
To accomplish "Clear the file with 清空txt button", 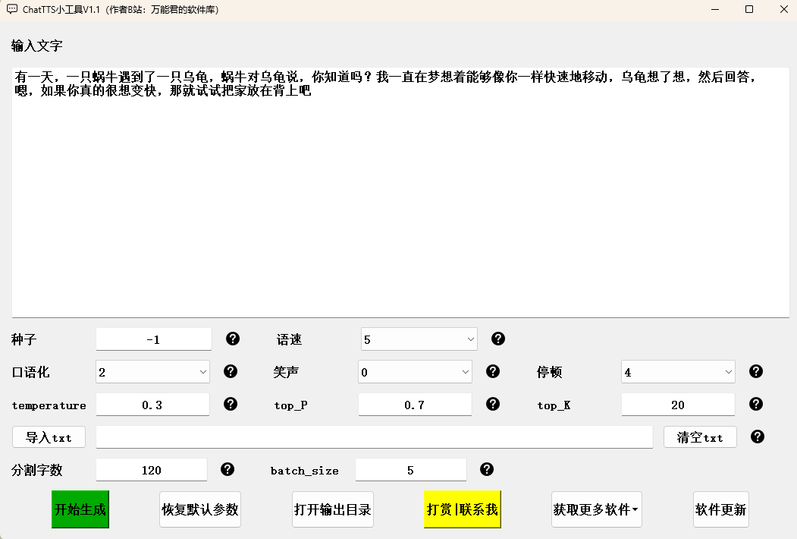I will (700, 437).
